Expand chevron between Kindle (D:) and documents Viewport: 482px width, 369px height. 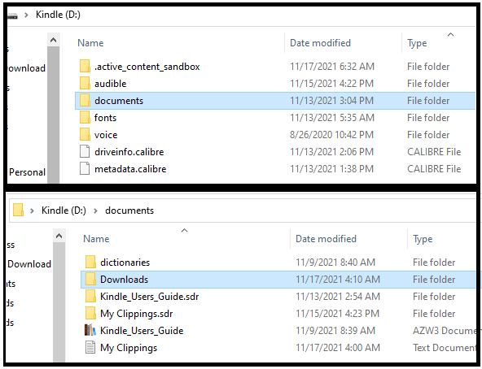coord(95,211)
